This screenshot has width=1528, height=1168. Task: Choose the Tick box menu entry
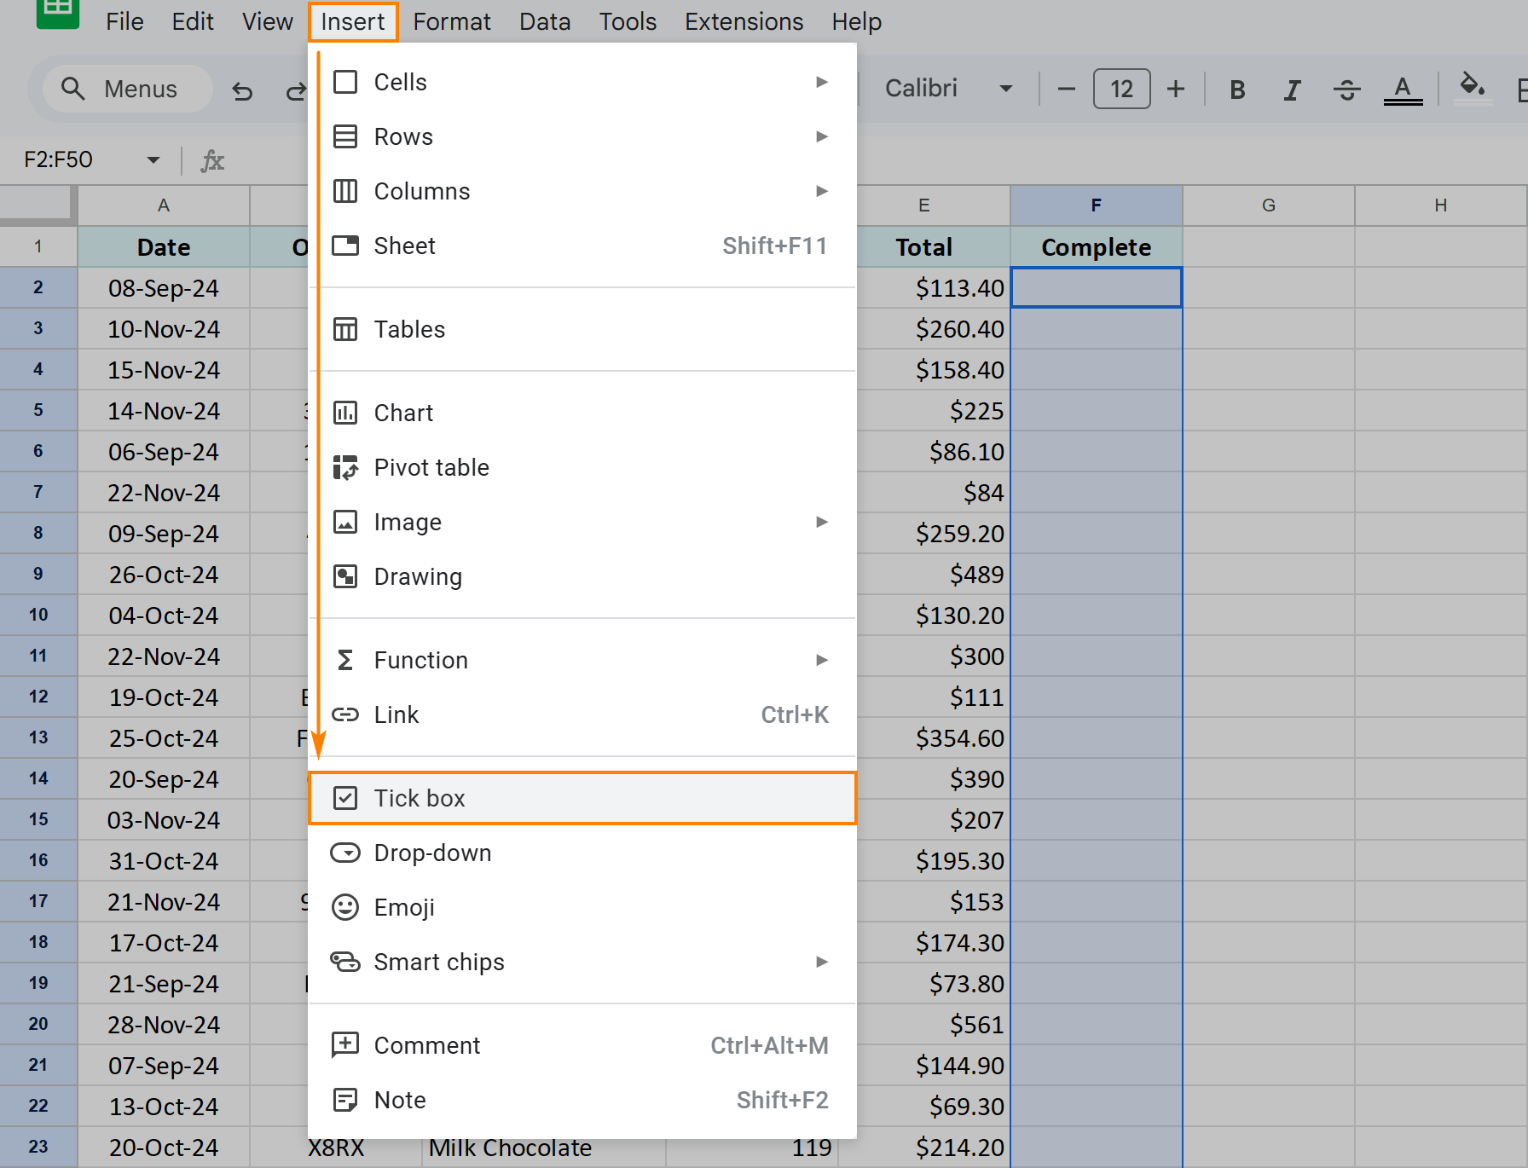582,798
